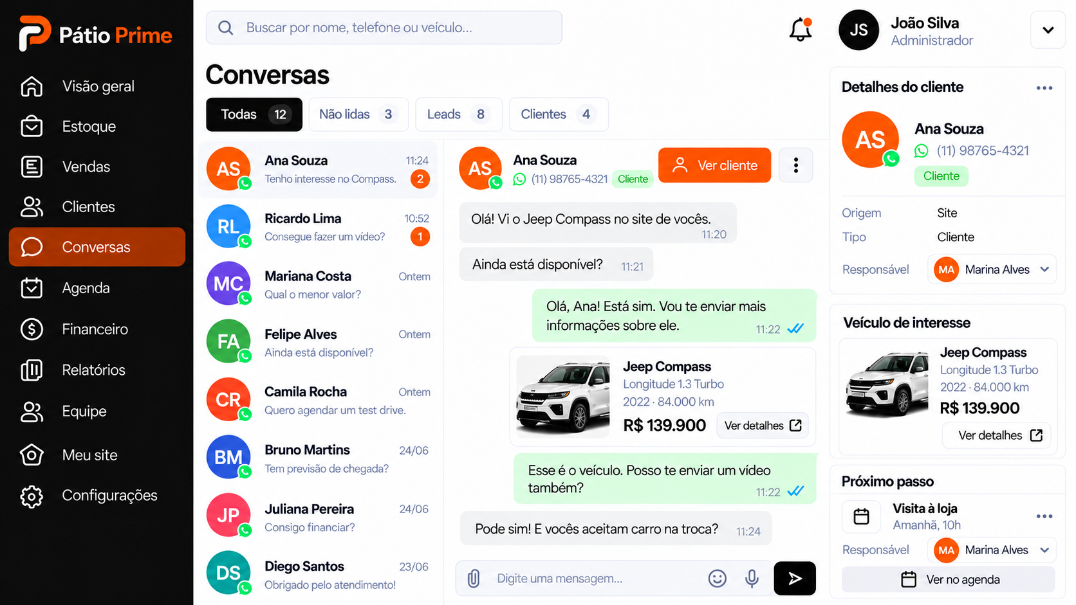This screenshot has height=605, width=1076.
Task: Click large AS avatar in client details
Action: [870, 140]
